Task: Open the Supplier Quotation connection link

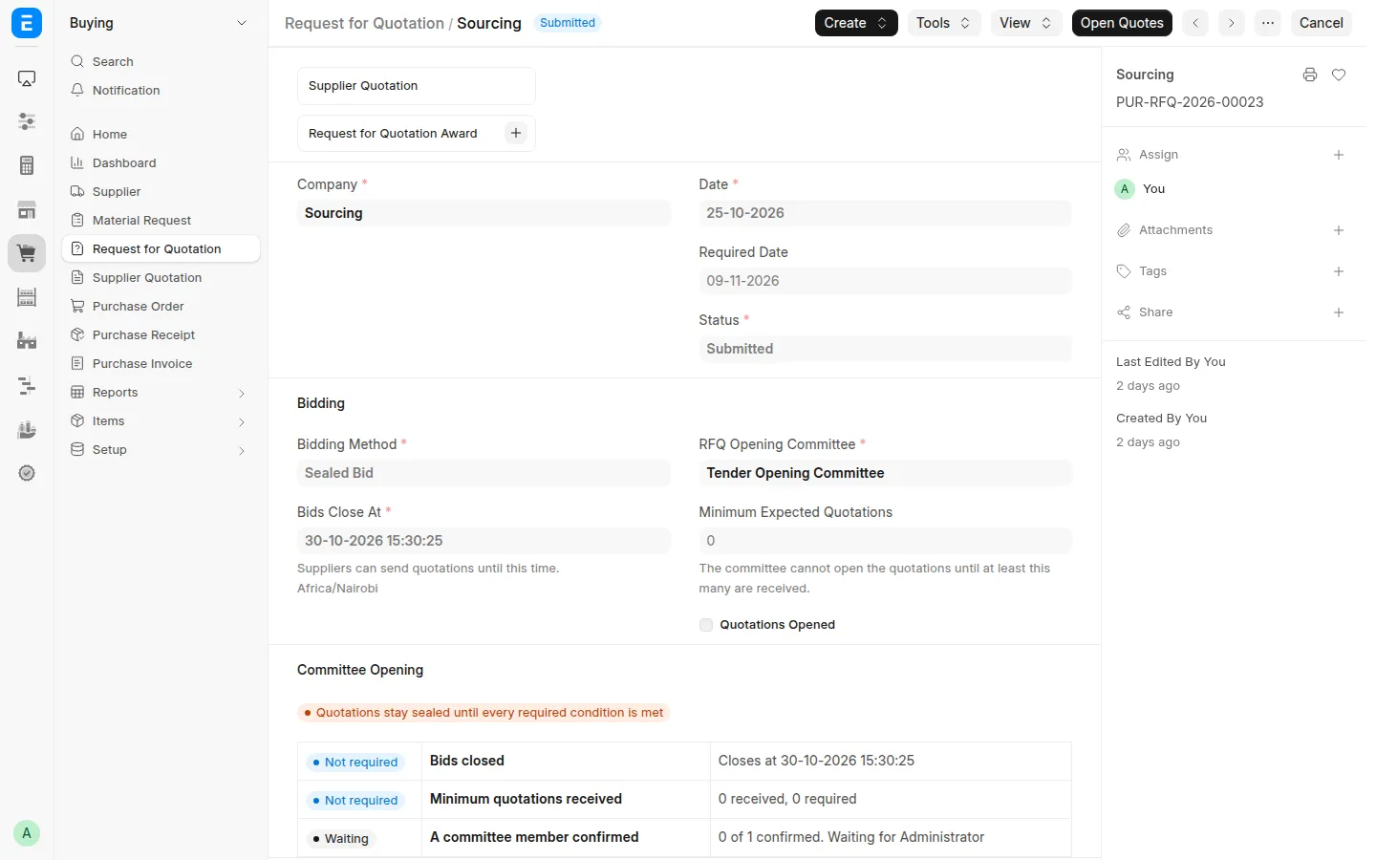Action: coord(363,85)
